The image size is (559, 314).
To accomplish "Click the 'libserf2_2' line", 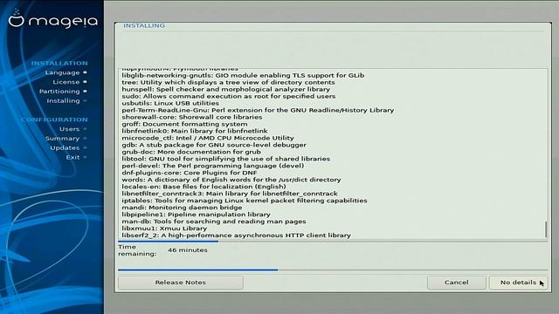I will pos(236,235).
